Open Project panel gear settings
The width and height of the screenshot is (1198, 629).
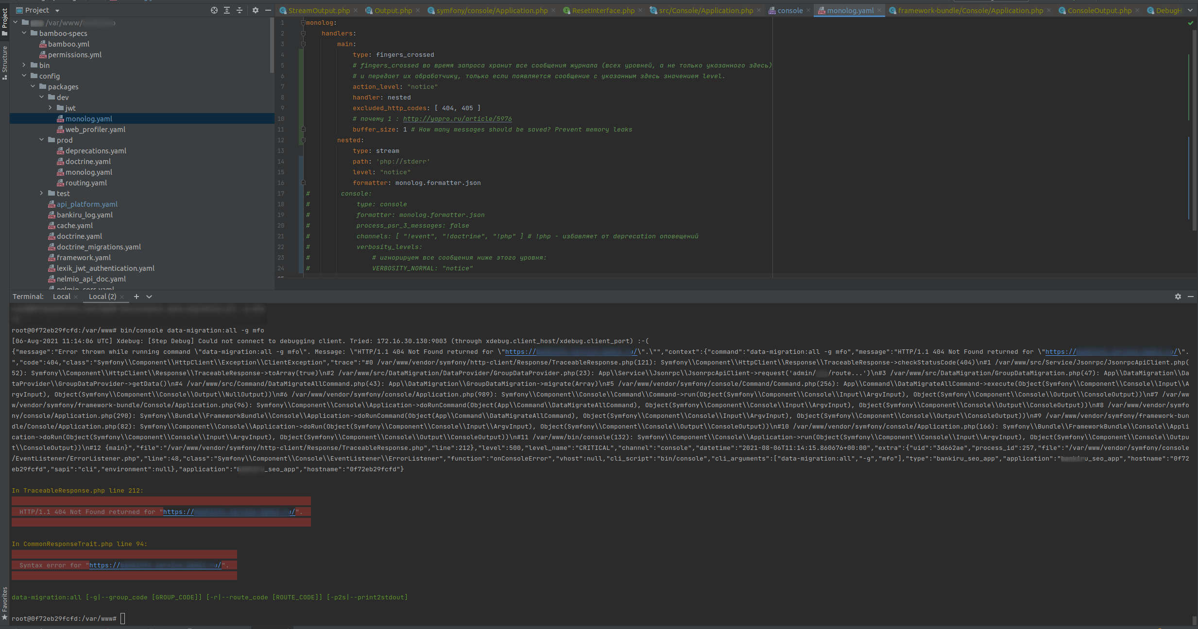(x=256, y=10)
